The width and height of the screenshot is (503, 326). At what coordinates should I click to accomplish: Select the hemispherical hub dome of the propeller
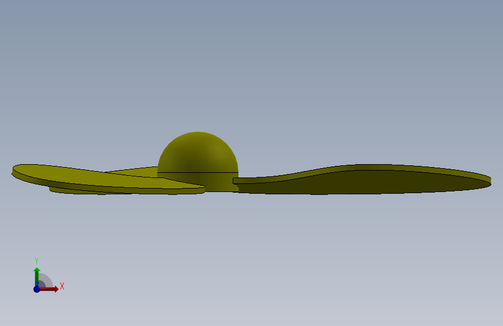pyautogui.click(x=198, y=152)
